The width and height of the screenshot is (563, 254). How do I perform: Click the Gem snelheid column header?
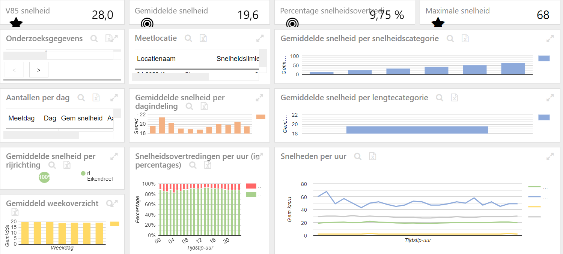click(x=81, y=118)
